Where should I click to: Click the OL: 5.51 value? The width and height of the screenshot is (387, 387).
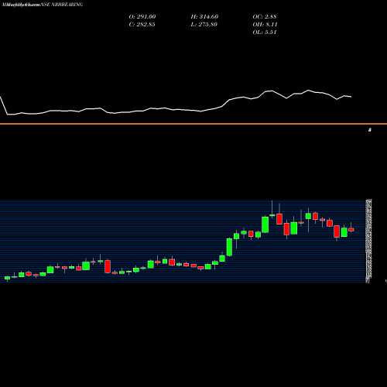(265, 33)
